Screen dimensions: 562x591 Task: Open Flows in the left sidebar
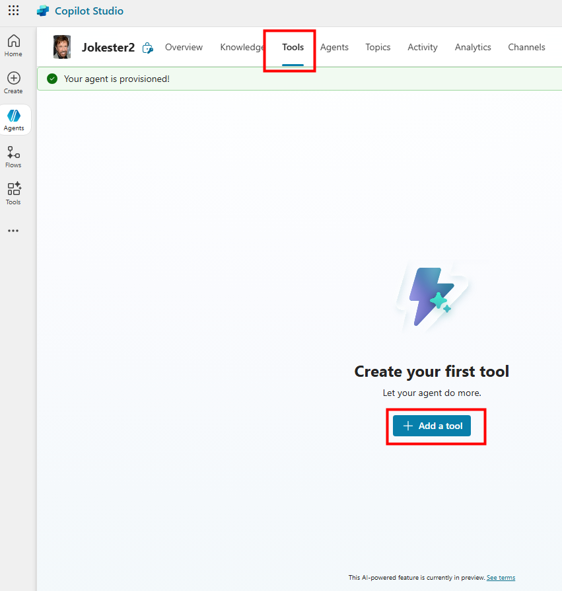click(x=13, y=157)
